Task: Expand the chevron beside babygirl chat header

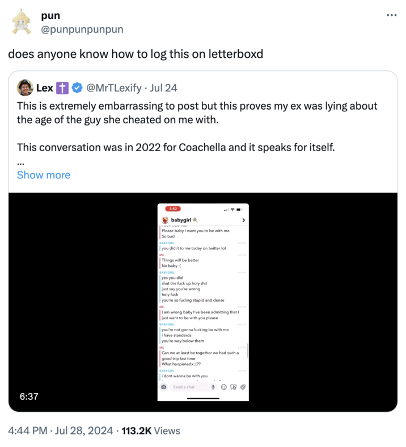Action: click(x=243, y=220)
